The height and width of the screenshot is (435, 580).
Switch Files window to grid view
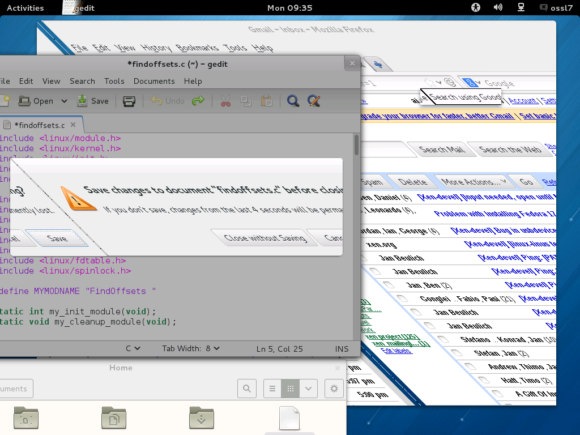pos(291,389)
